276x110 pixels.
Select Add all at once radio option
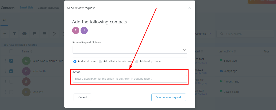[75, 61]
